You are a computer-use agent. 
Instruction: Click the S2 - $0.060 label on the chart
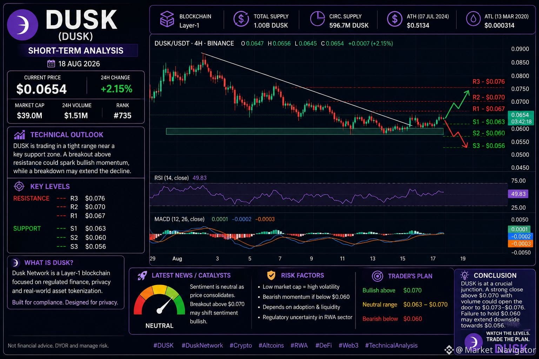pyautogui.click(x=488, y=133)
